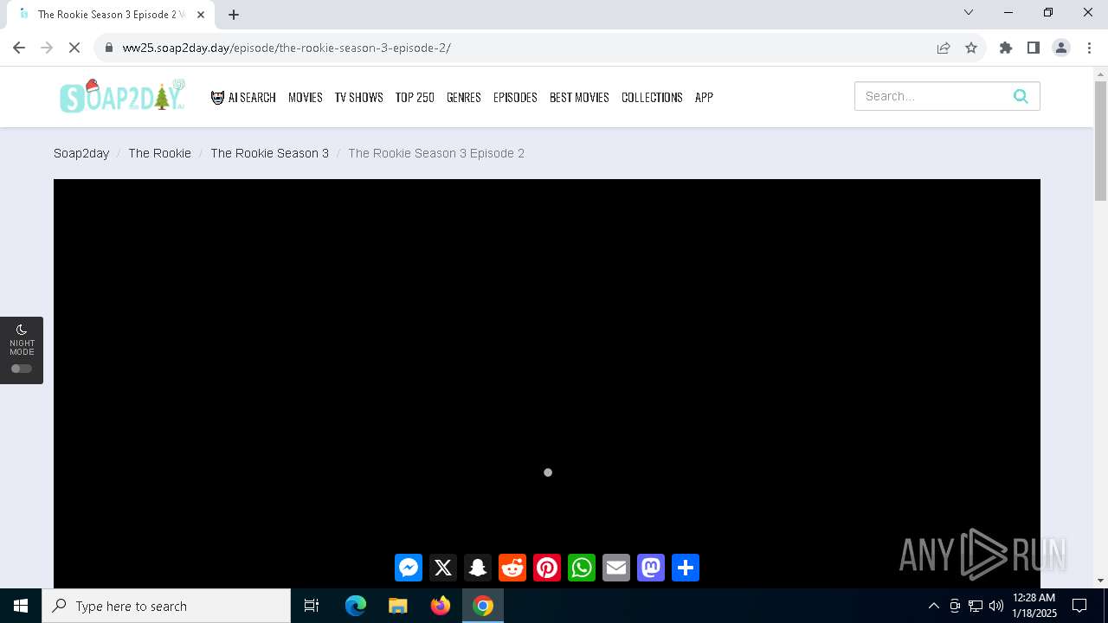This screenshot has height=623, width=1108.
Task: Share on Snapchat icon
Action: (x=478, y=568)
